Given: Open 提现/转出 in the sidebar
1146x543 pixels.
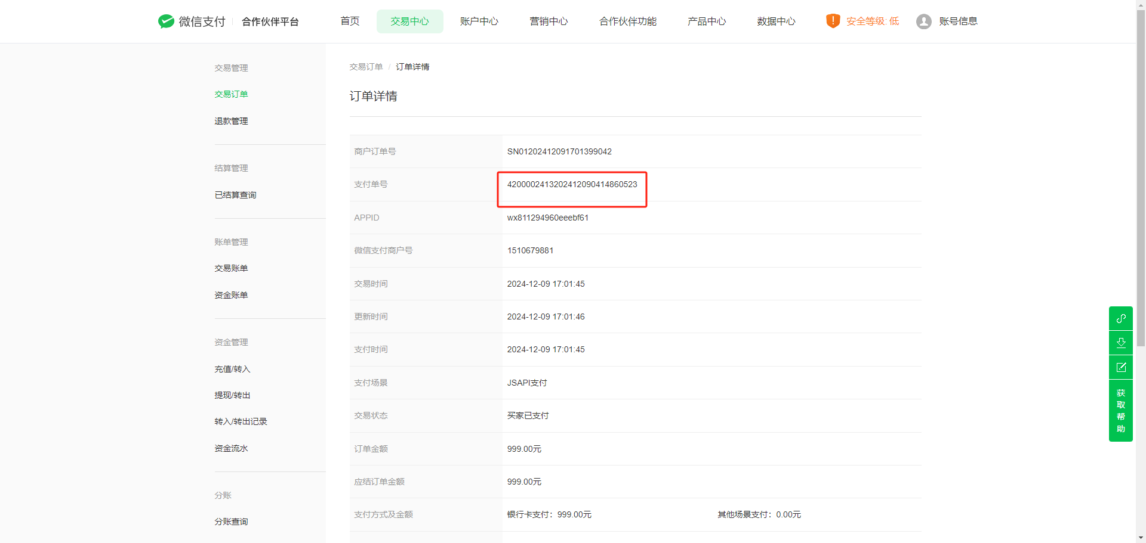Looking at the screenshot, I should click(x=232, y=395).
